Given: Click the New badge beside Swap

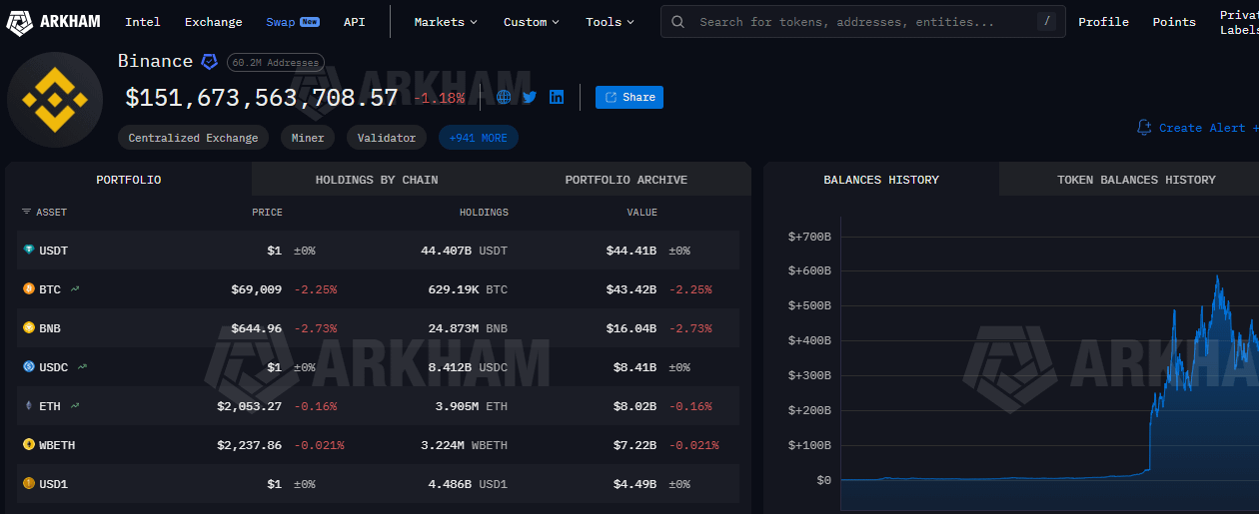Looking at the screenshot, I should click(310, 22).
